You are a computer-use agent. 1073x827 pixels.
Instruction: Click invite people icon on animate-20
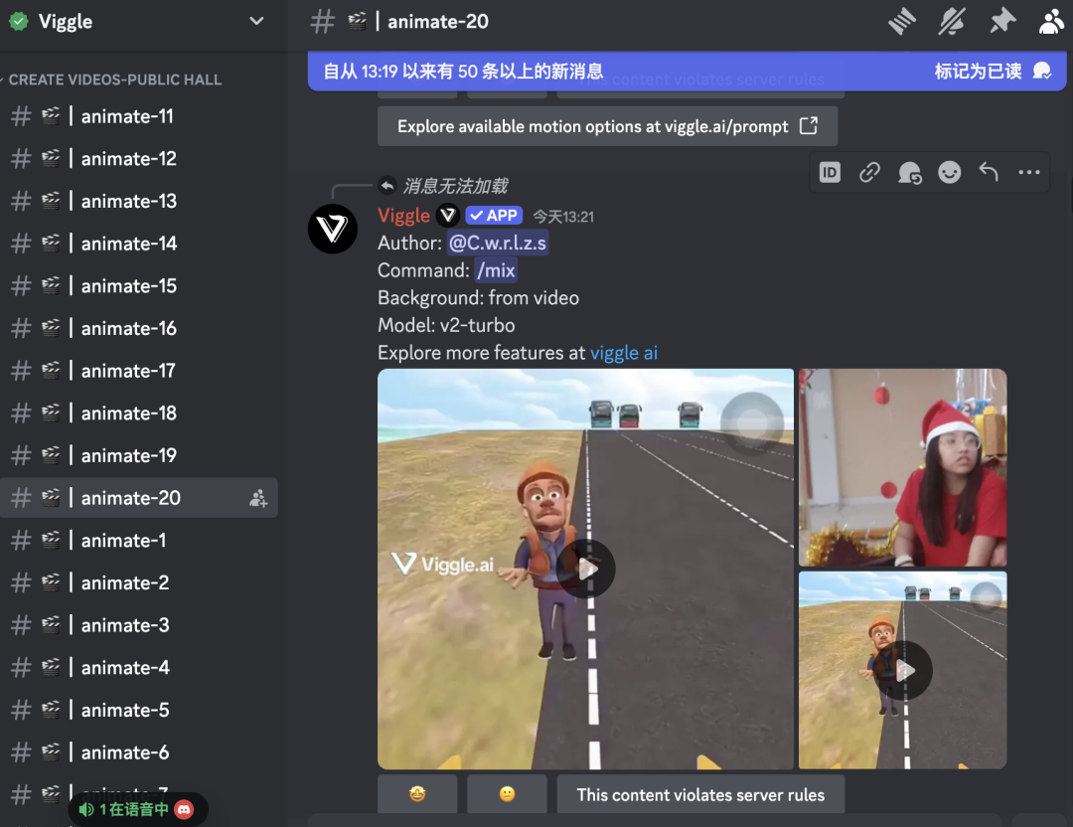pos(258,498)
